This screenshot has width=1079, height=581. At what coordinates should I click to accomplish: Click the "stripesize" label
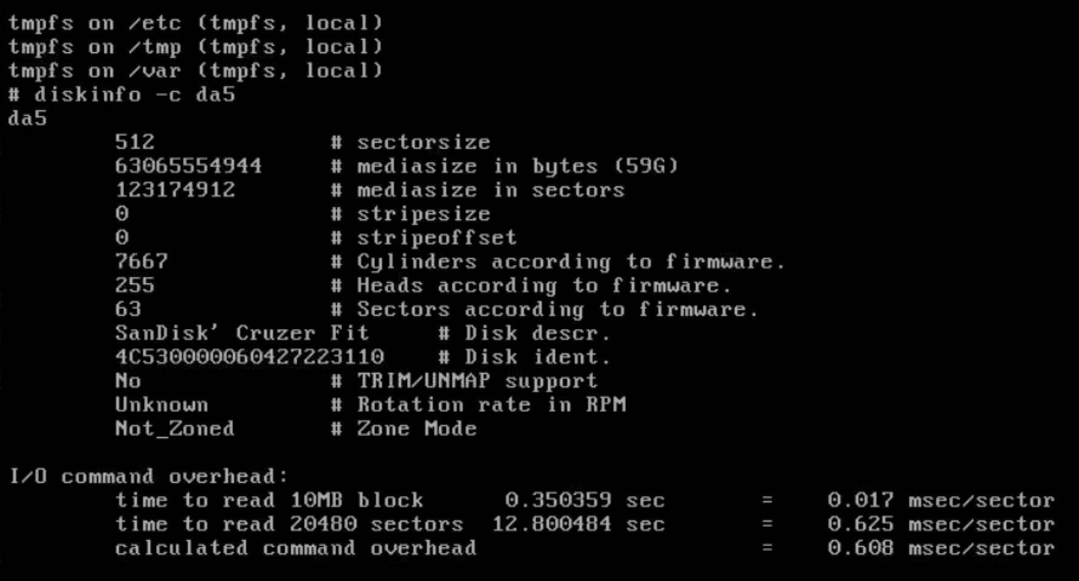coord(423,214)
